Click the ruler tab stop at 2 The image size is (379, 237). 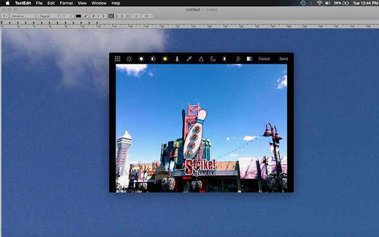[18, 23]
